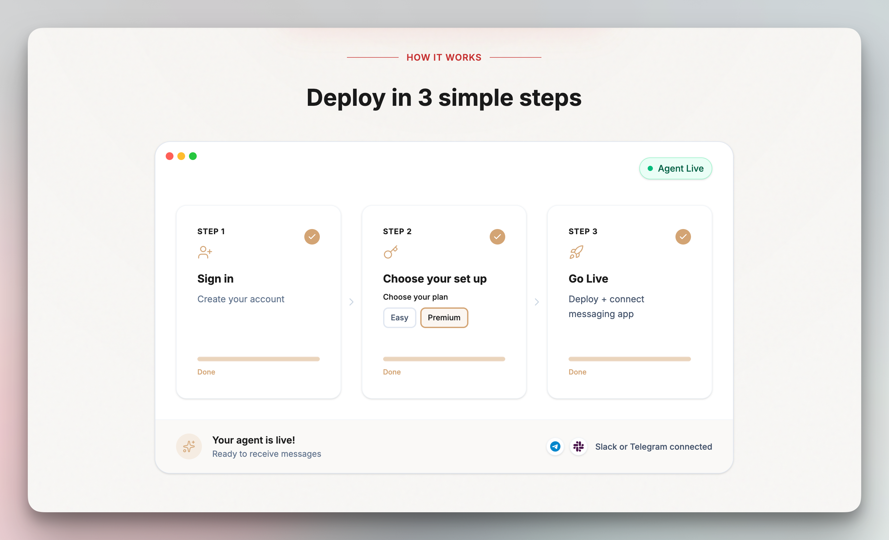This screenshot has height=540, width=889.
Task: Click the Sign in user-plus icon
Action: [204, 252]
